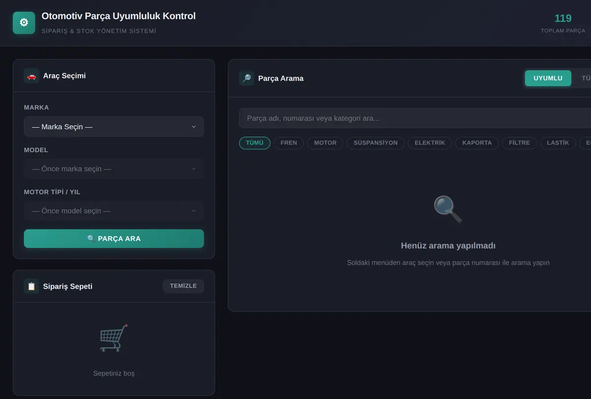
Task: Click the 'Soldaki menüden araç seçin' hint text
Action: coord(448,263)
